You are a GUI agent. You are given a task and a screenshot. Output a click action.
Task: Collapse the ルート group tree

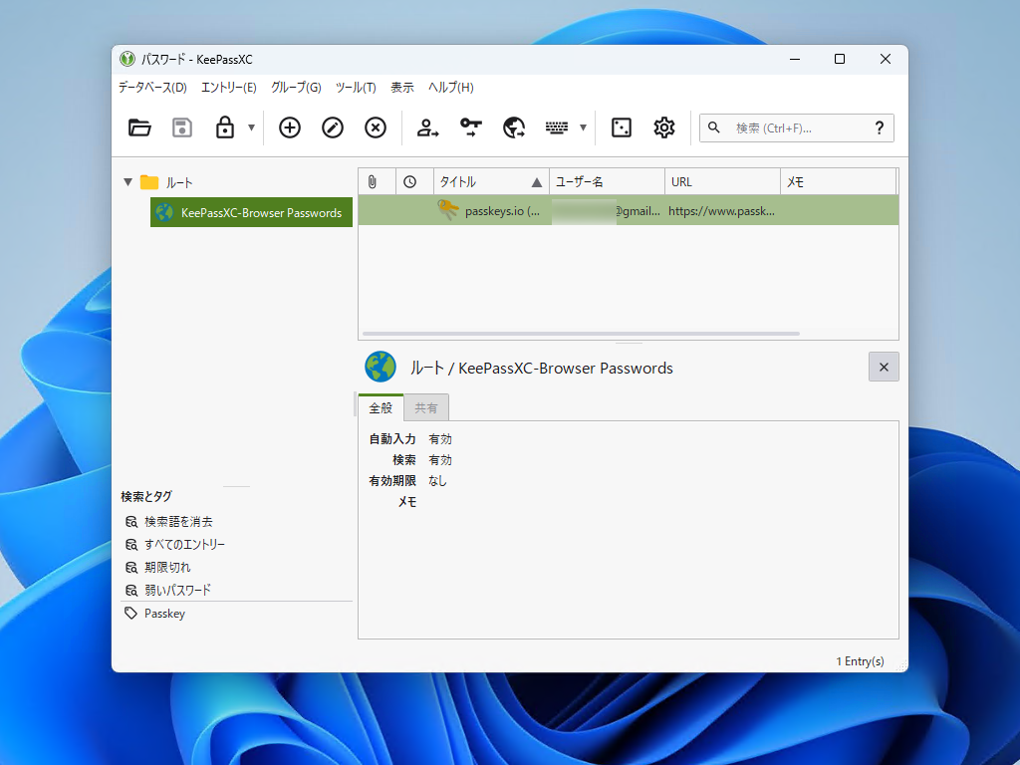click(127, 182)
